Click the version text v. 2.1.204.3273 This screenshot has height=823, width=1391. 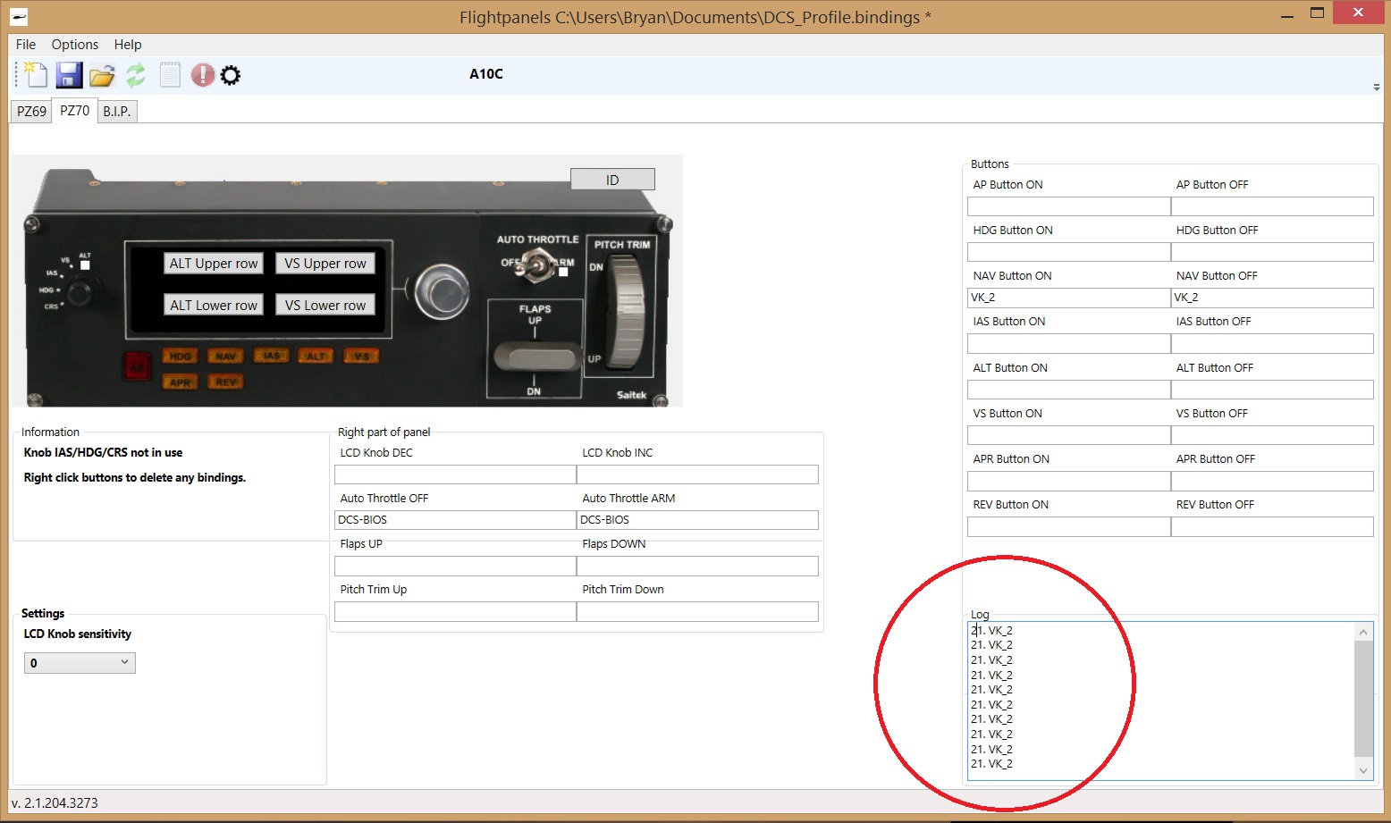tap(55, 803)
